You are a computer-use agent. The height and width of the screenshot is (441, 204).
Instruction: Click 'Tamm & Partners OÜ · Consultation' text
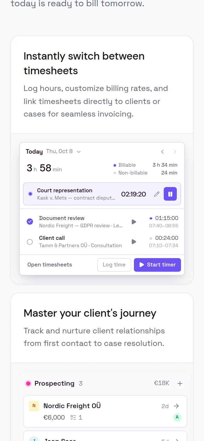click(80, 245)
